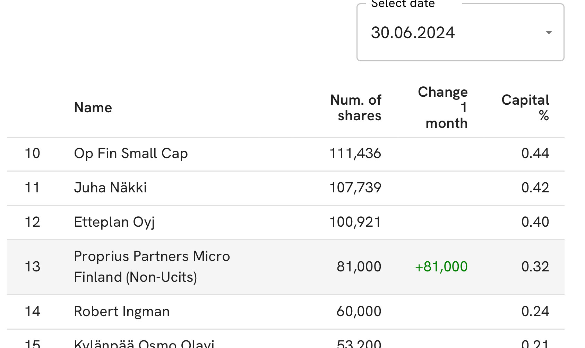Image resolution: width=585 pixels, height=348 pixels.
Task: Click the 60,000 shares value
Action: pos(359,312)
